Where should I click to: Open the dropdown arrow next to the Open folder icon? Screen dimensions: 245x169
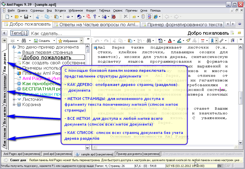[x=21, y=16]
